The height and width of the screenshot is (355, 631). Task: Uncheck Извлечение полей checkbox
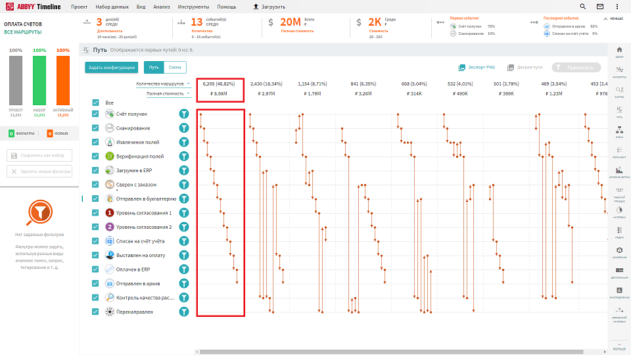tap(95, 142)
